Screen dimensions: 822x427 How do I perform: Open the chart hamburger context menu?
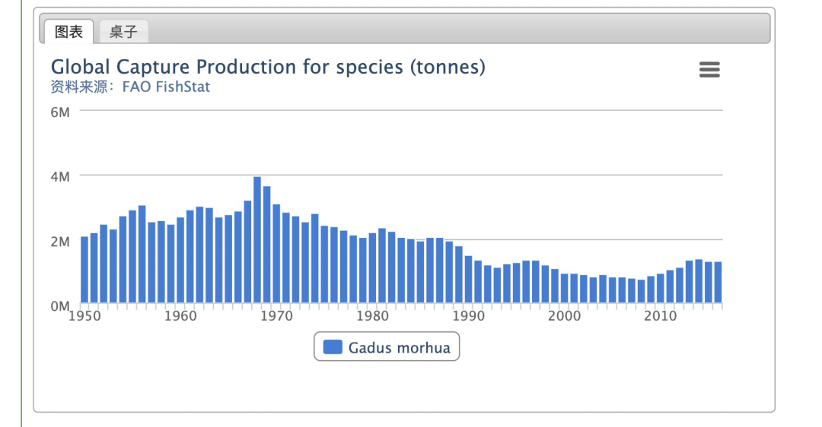pos(709,69)
